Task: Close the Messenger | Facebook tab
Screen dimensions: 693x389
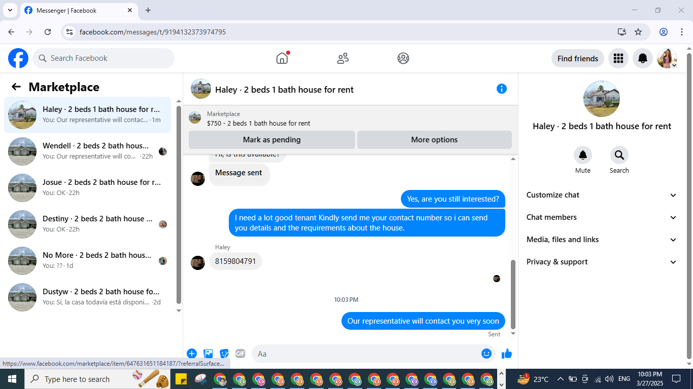Action: point(130,10)
